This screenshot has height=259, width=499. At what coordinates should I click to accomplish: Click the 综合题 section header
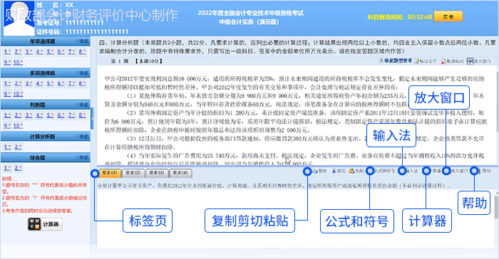[x=46, y=158]
